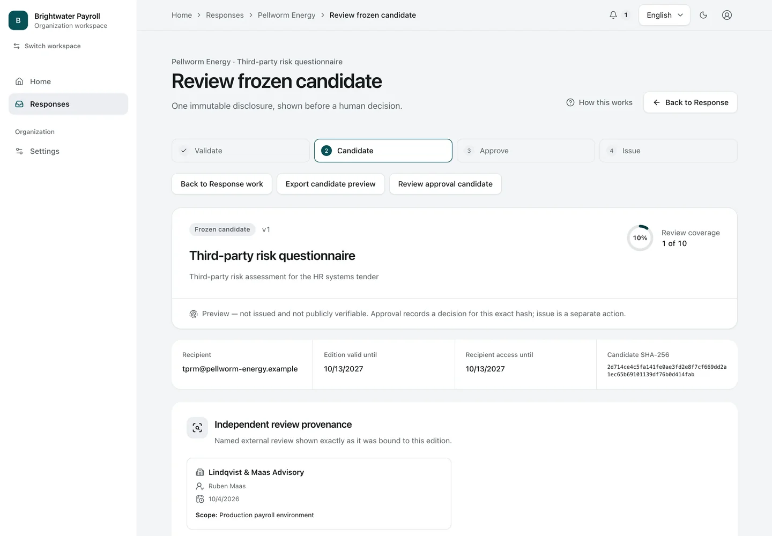Select the Validate step
772x536 pixels.
[241, 151]
